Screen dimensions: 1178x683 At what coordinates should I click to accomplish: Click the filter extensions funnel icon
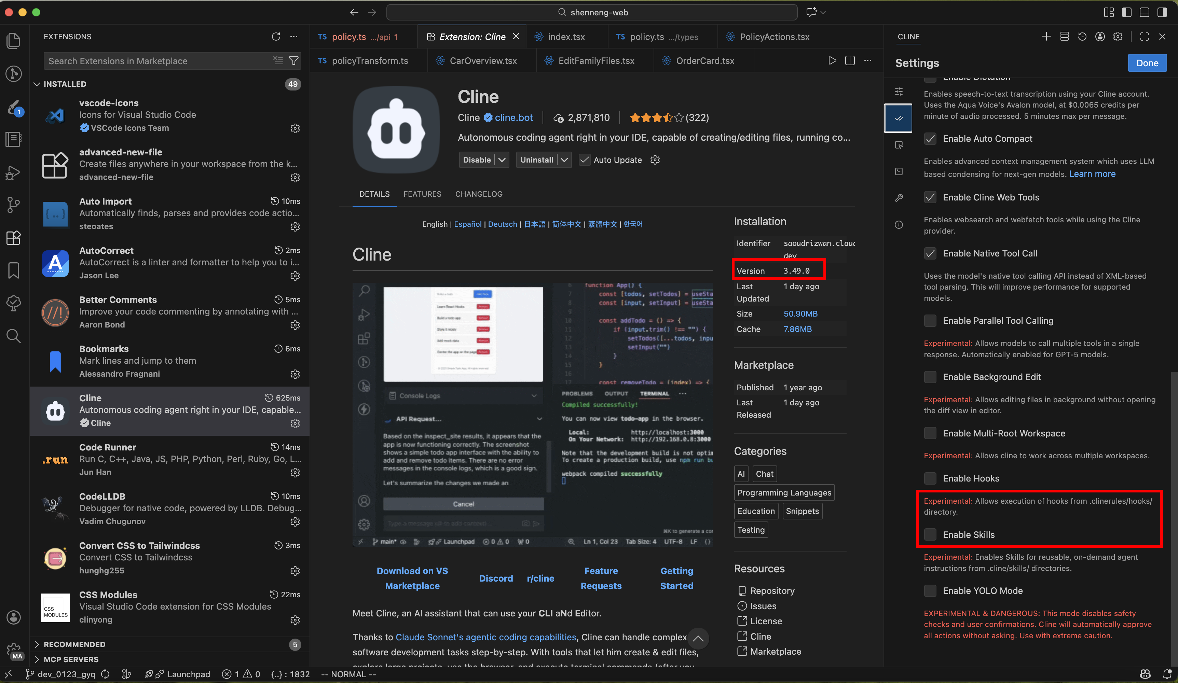(293, 61)
